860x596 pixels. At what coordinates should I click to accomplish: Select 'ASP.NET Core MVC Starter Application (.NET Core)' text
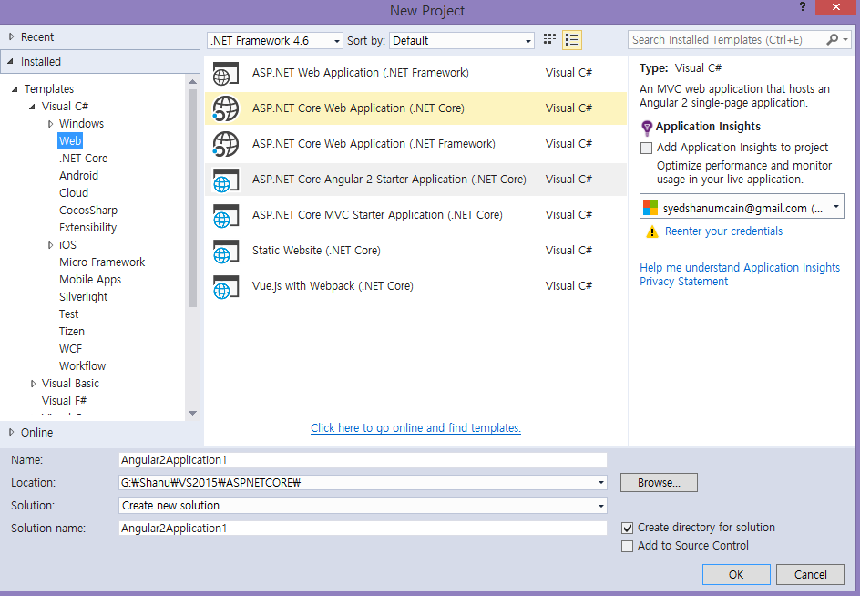[377, 215]
